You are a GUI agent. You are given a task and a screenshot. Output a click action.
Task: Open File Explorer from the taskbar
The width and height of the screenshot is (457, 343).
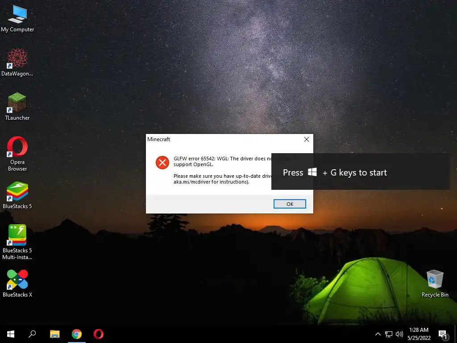coord(54,334)
